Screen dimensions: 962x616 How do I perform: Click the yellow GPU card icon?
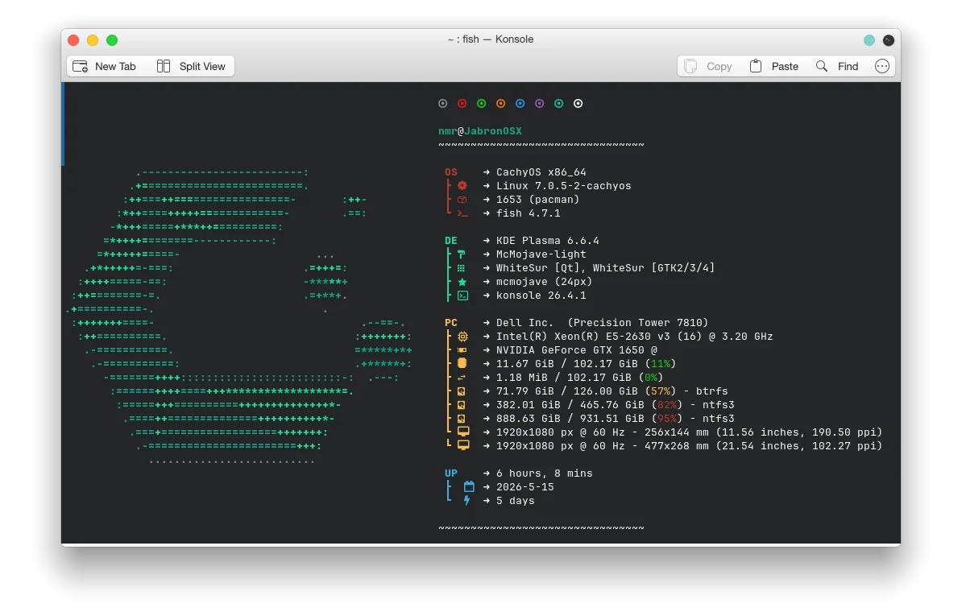tap(462, 350)
